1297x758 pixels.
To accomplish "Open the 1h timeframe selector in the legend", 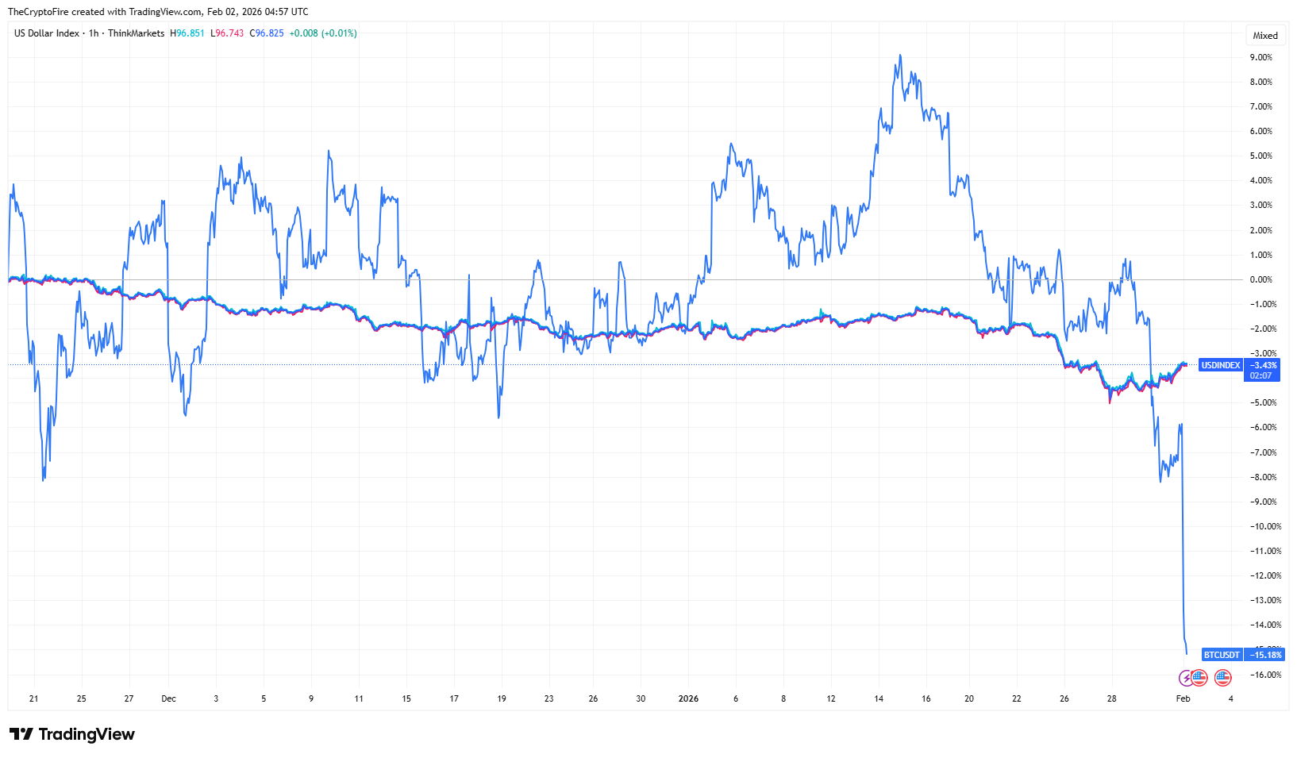I will (x=93, y=33).
